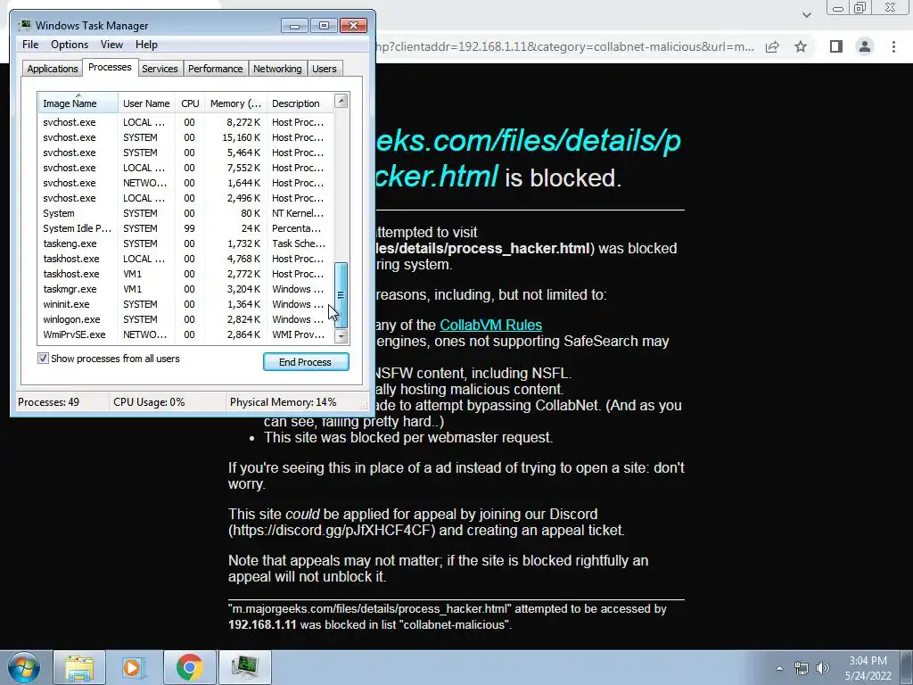Select svchost.exe using 15,160 K

[x=185, y=137]
